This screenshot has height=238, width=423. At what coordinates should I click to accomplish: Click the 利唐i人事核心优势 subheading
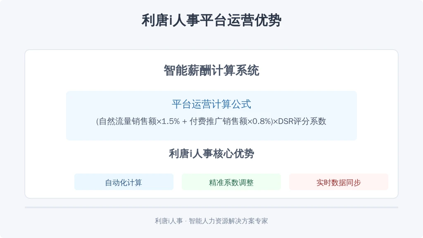tap(211, 154)
